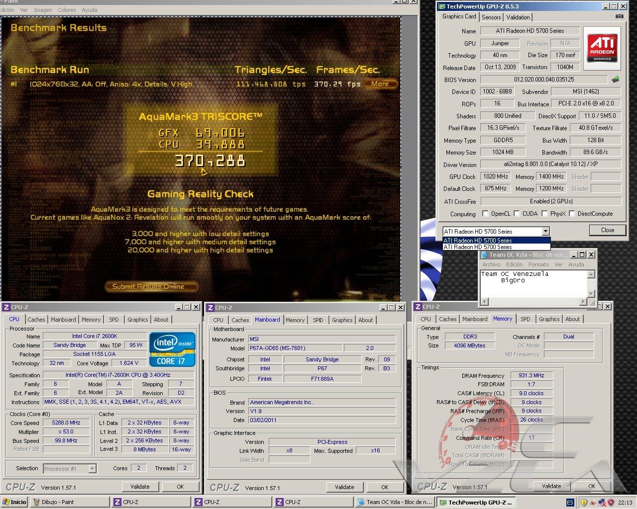Select the Graphics Card tab in GPU-Z
Screen dimensions: 637x509
point(459,16)
